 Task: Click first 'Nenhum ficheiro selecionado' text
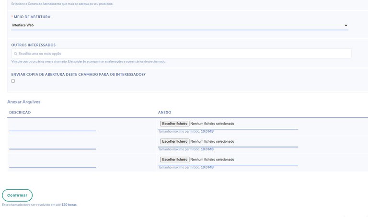[x=212, y=124]
